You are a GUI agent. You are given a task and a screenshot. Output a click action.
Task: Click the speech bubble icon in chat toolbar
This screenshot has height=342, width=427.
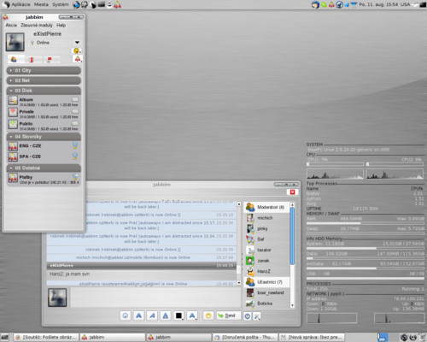(126, 315)
